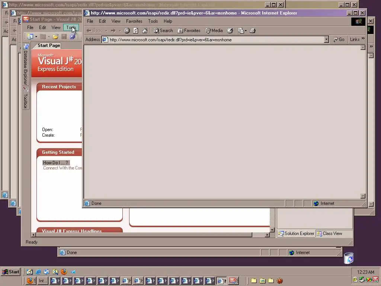Click the Forward arrow in Internet Explorer
Image resolution: width=381 pixels, height=286 pixels.
pyautogui.click(x=113, y=31)
